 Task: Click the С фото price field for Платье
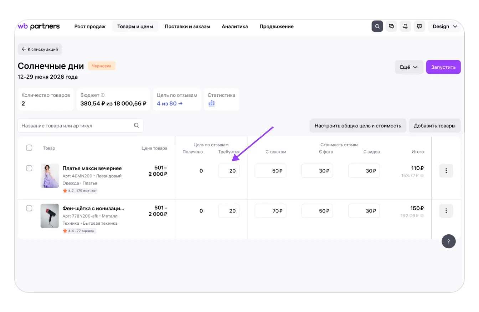tap(317, 171)
